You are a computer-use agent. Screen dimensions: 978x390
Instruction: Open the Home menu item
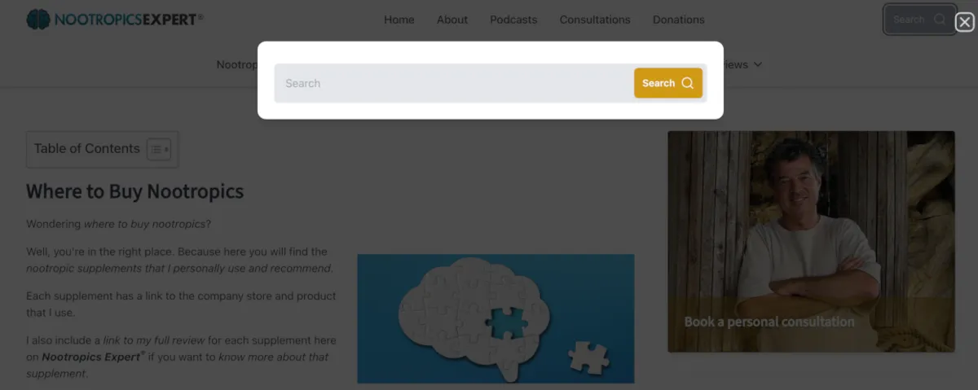(x=399, y=20)
